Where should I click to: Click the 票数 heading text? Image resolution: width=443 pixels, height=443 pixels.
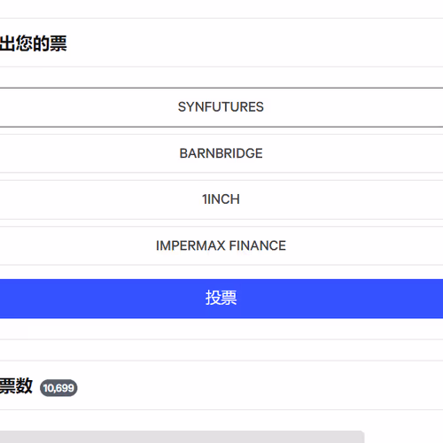click(16, 385)
